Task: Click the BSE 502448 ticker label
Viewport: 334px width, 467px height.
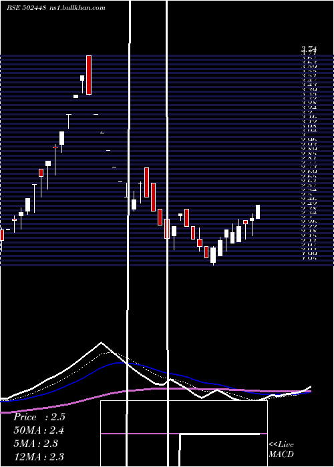Action: click(x=26, y=8)
